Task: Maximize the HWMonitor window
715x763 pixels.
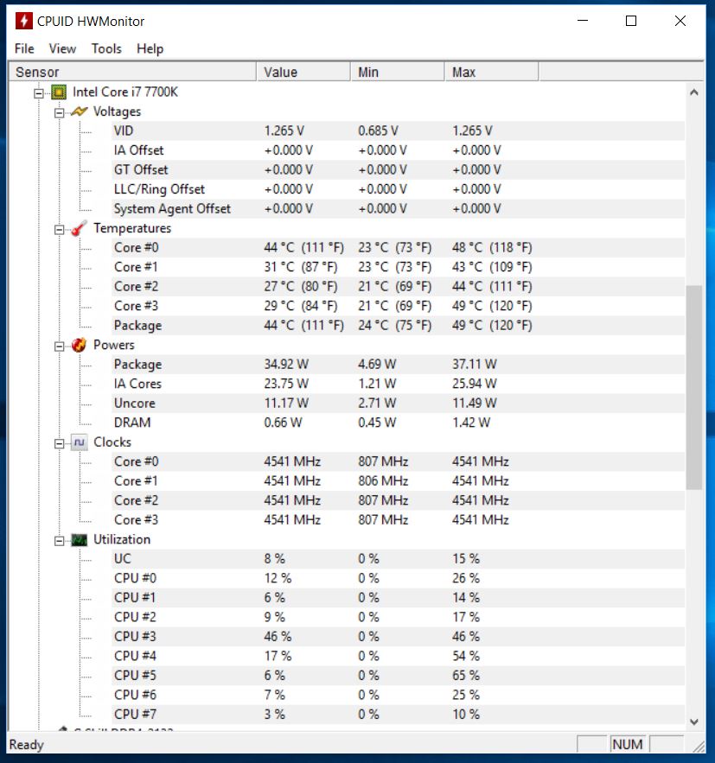Action: (x=631, y=21)
